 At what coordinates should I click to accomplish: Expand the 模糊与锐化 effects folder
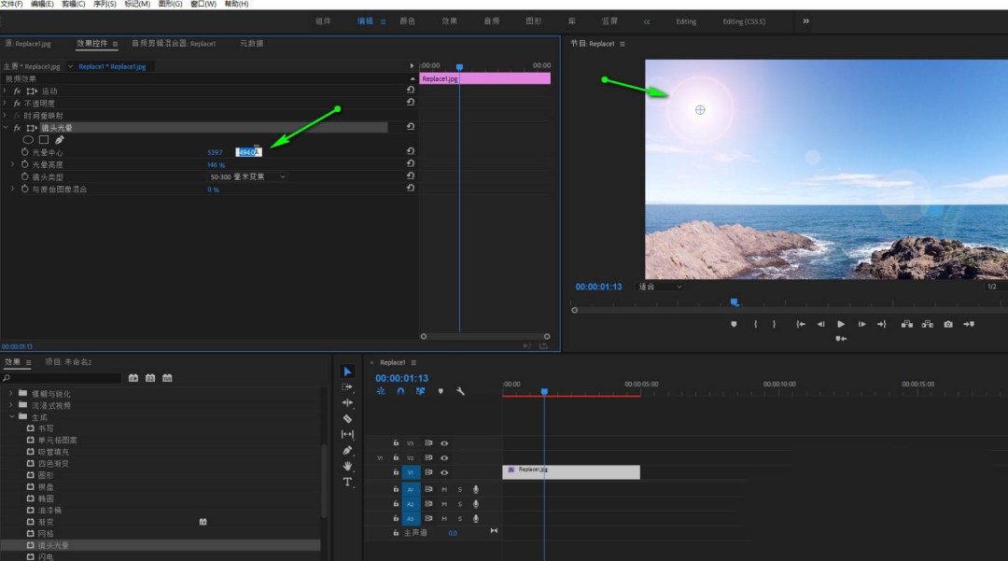(x=11, y=393)
